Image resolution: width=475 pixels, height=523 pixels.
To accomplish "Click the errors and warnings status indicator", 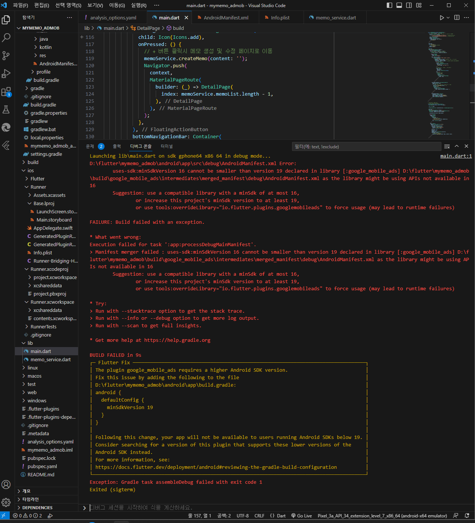I will point(28,516).
